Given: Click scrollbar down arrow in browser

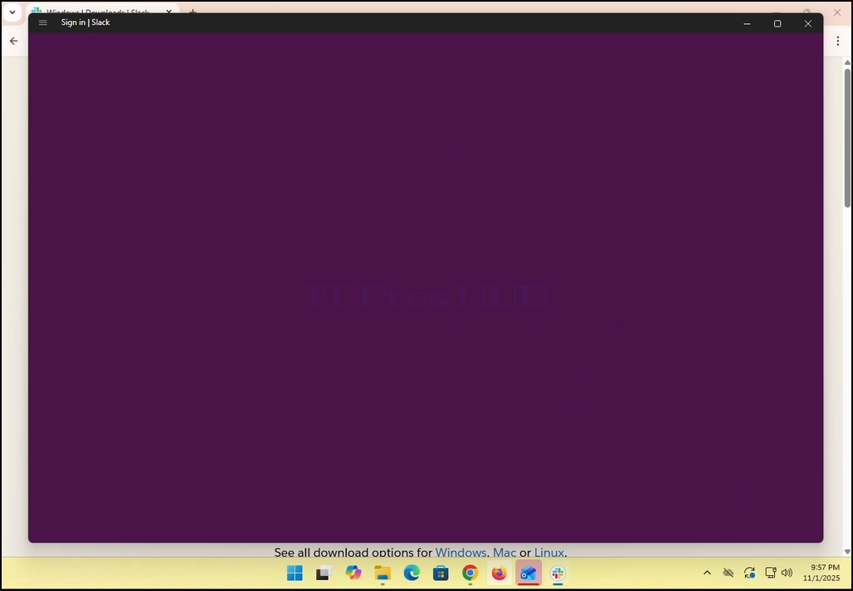Looking at the screenshot, I should (x=847, y=552).
